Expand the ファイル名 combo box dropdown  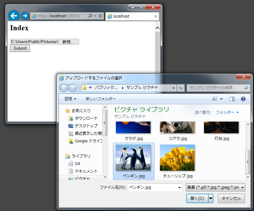coord(179,187)
